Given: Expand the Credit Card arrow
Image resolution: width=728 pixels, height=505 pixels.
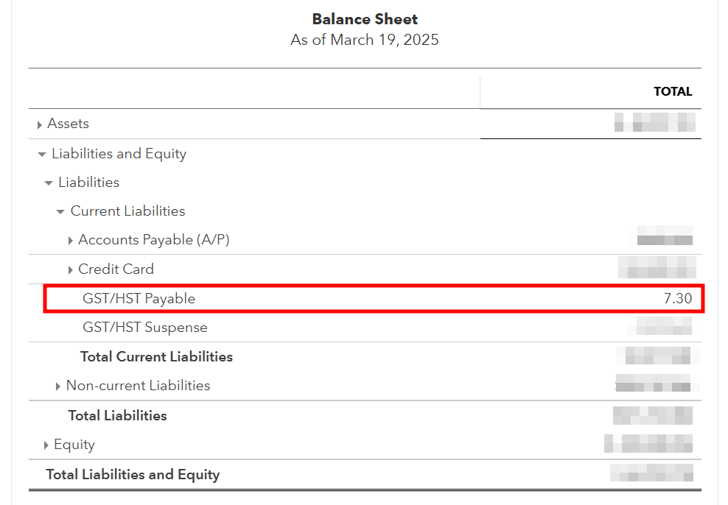Looking at the screenshot, I should click(x=70, y=270).
